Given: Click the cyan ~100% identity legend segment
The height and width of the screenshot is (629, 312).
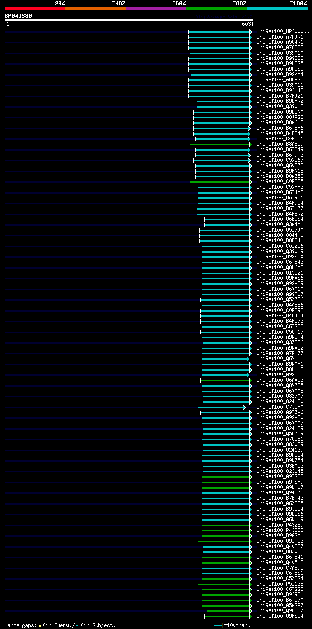Looking at the screenshot, I should tap(276, 8).
